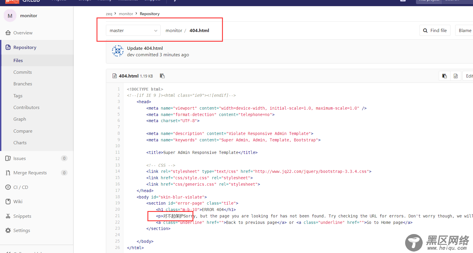Open Issues via its sidebar icon
Image resolution: width=473 pixels, height=253 pixels.
point(8,158)
